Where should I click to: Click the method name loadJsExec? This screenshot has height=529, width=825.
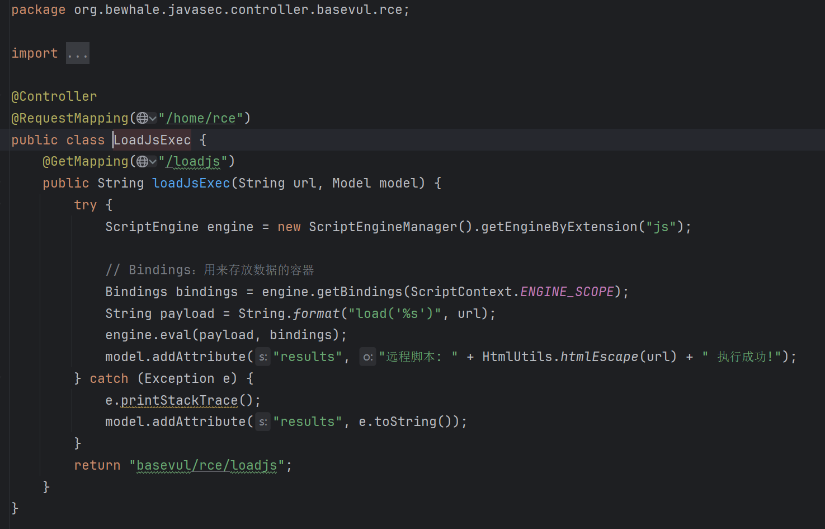tap(191, 183)
